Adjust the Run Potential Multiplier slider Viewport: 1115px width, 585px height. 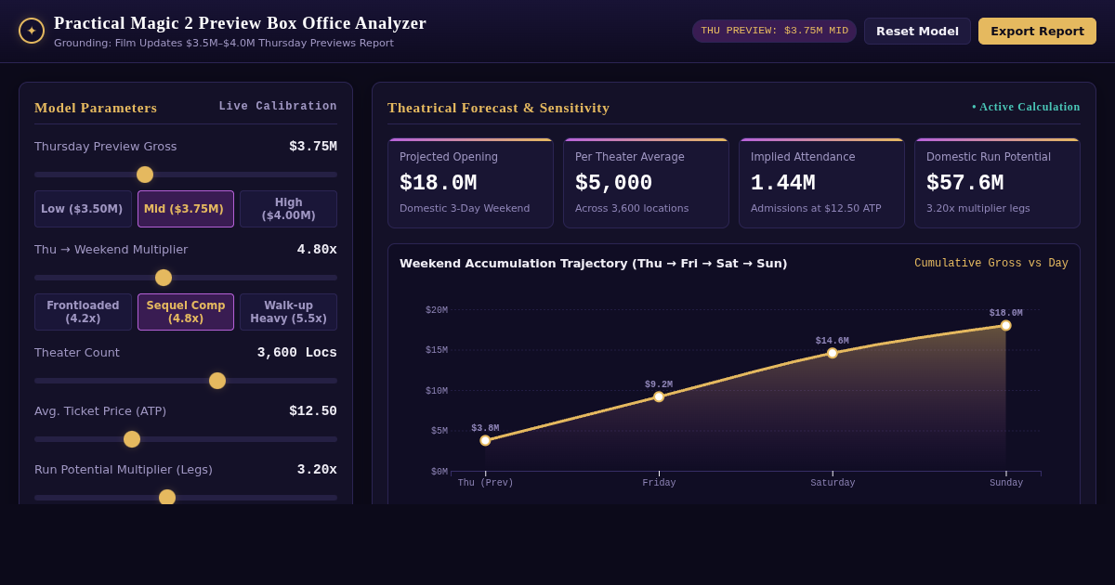point(186,498)
